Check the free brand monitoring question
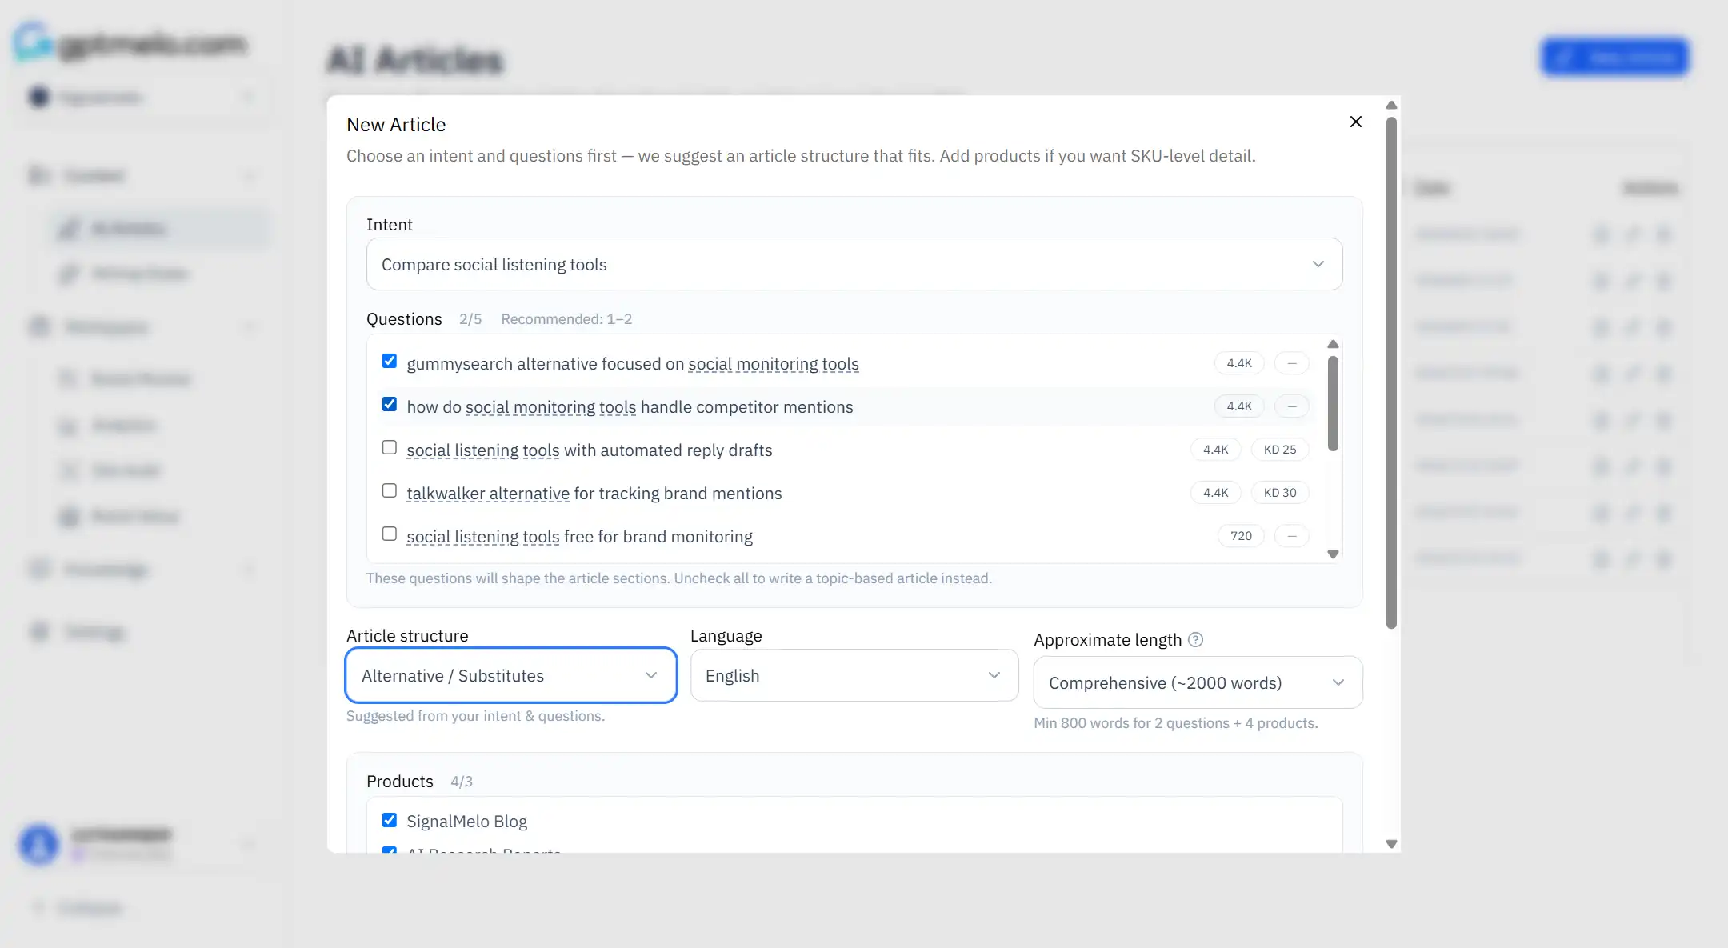The height and width of the screenshot is (948, 1728). tap(390, 534)
